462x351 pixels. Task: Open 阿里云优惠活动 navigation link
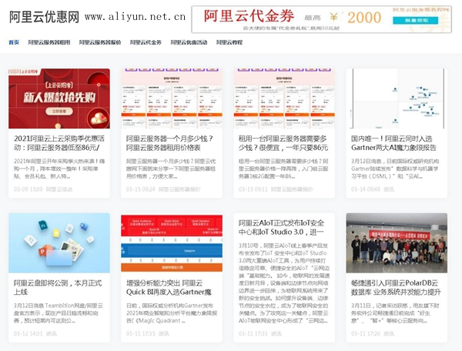pyautogui.click(x=189, y=42)
